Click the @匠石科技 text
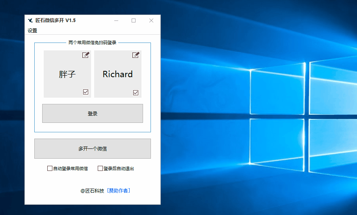The height and width of the screenshot is (215, 357). coord(92,191)
